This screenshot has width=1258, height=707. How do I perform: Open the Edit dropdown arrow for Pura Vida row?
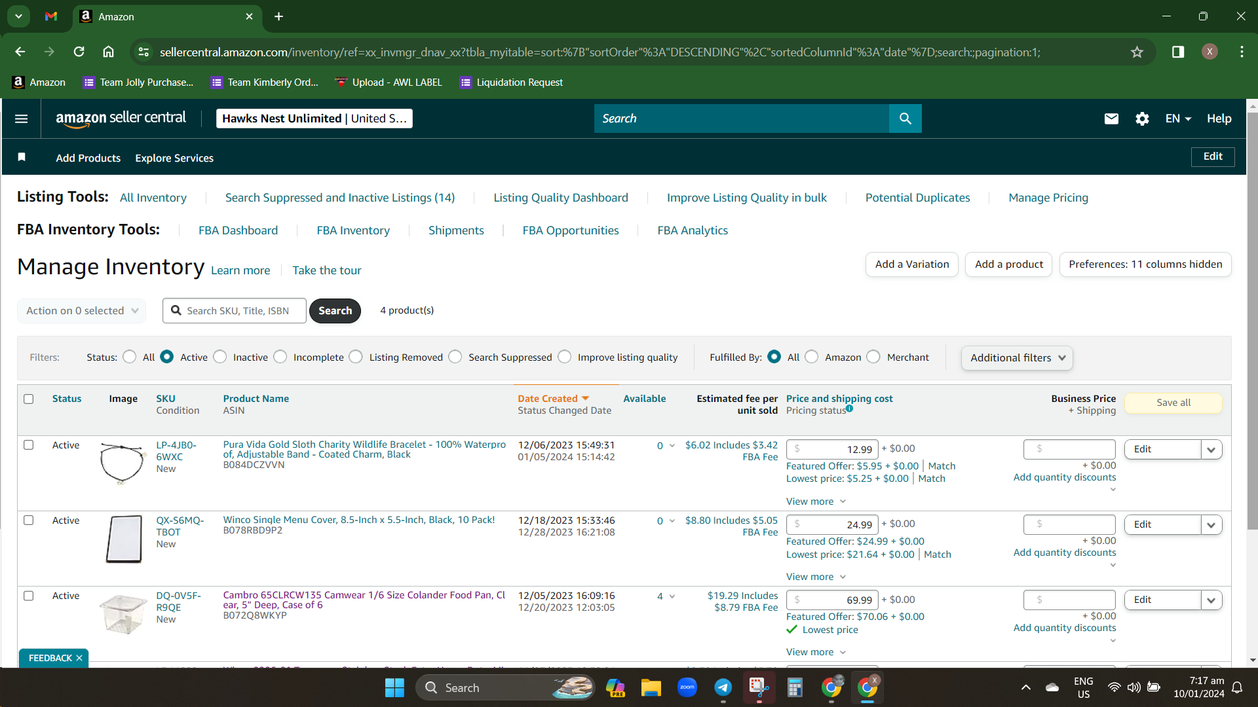[1211, 450]
